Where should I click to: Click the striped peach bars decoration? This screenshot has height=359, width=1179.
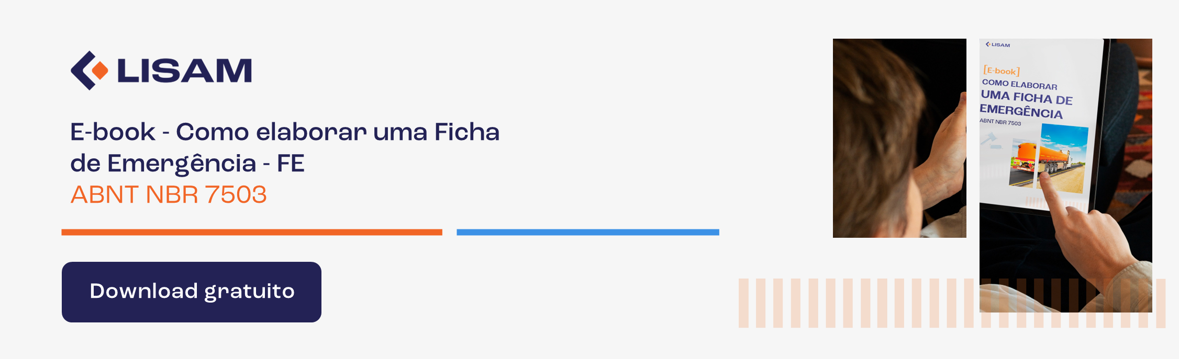click(x=952, y=303)
